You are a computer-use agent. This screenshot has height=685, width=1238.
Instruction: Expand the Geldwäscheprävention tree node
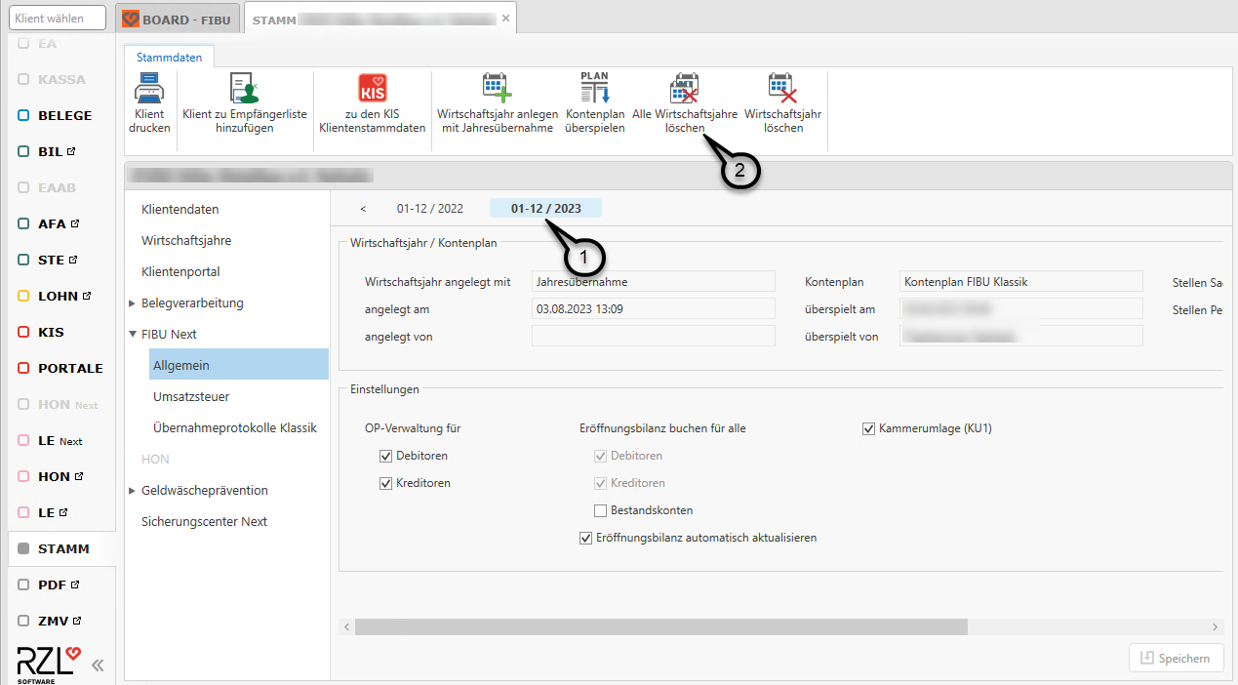pos(133,491)
